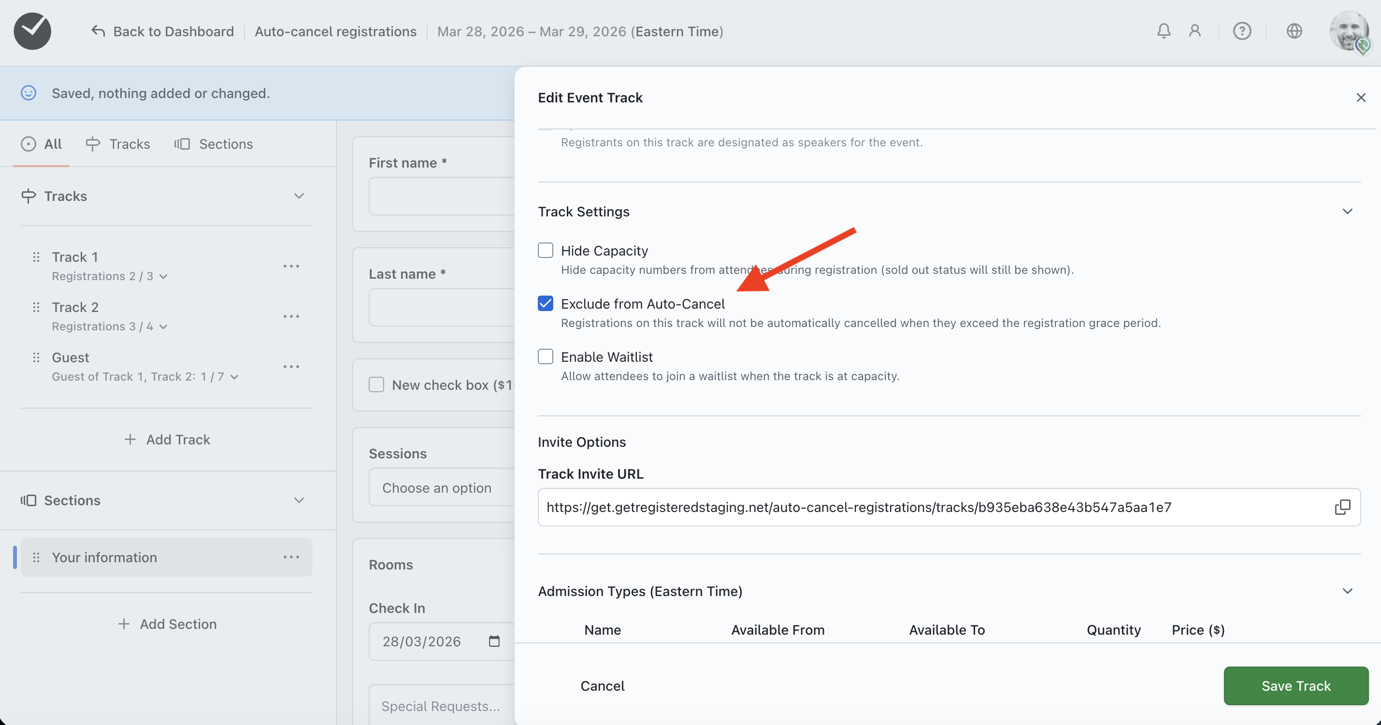Image resolution: width=1381 pixels, height=725 pixels.
Task: Enable the Waitlist checkbox
Action: (545, 356)
